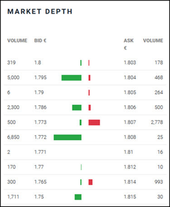Viewport: 170px width, 207px height.
Task: Select ask volume 10
Action: [160, 167]
